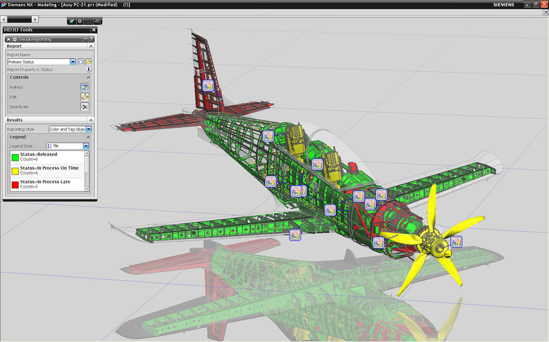
Task: Collapse the Controls section
Action: coord(88,77)
